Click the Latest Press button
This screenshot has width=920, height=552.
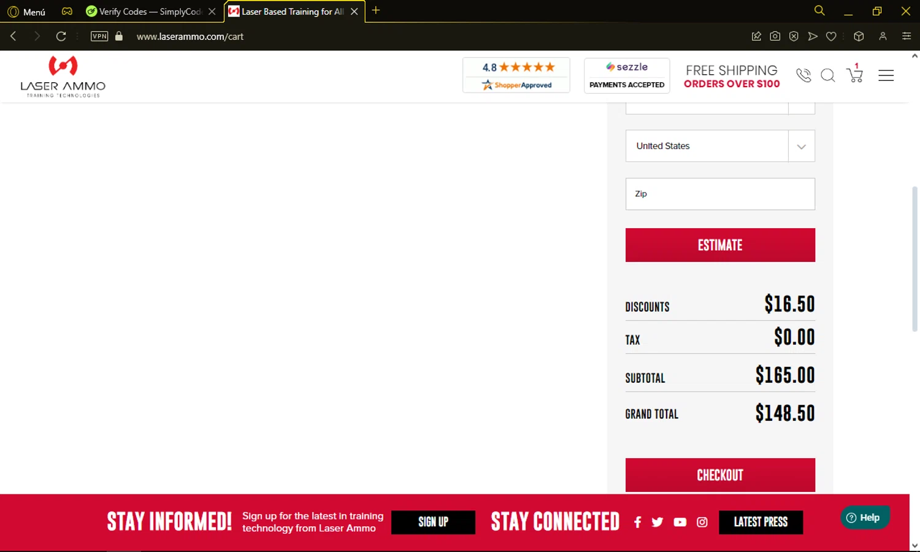(761, 522)
